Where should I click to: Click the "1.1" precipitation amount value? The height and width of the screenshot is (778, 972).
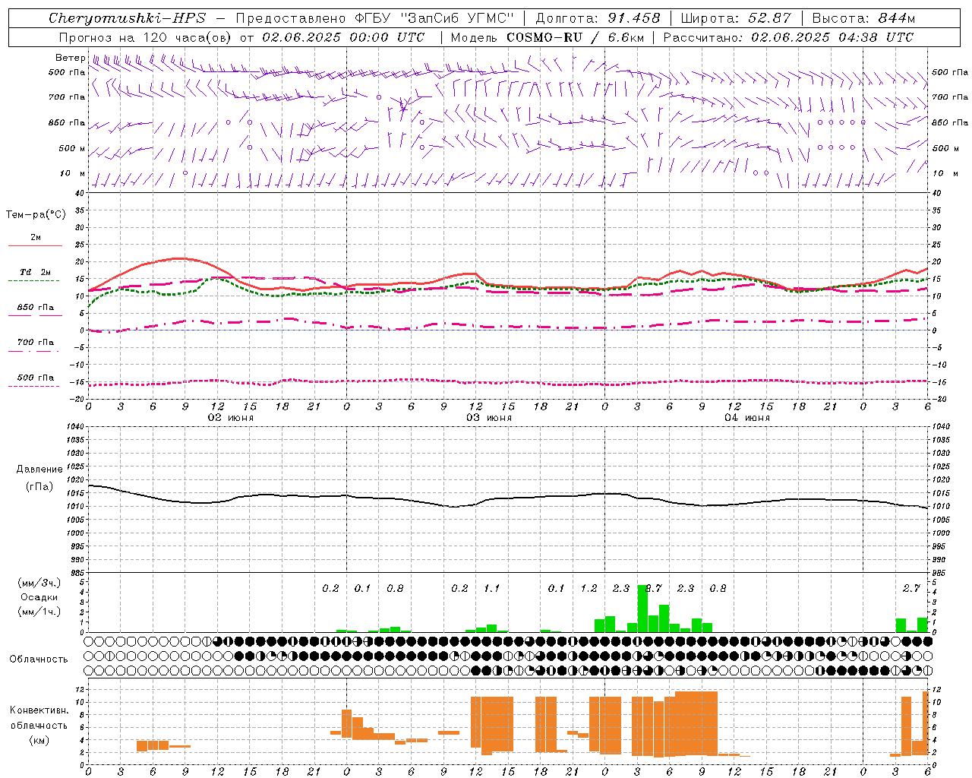pyautogui.click(x=492, y=589)
